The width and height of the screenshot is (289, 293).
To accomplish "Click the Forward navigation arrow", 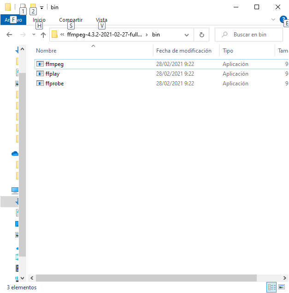I will click(23, 35).
